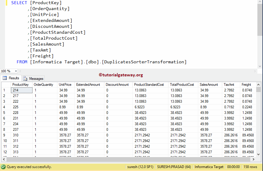Image resolution: width=263 pixels, height=171 pixels.
Task: Select row header 1
Action: (6, 90)
